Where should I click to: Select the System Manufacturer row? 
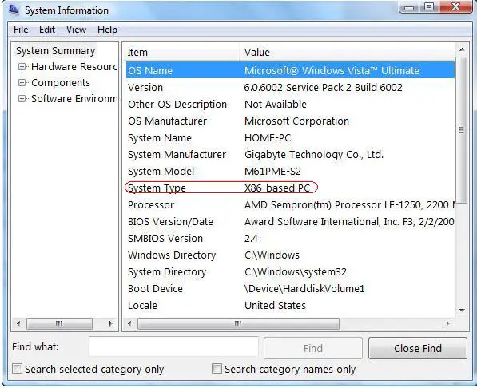(290, 154)
